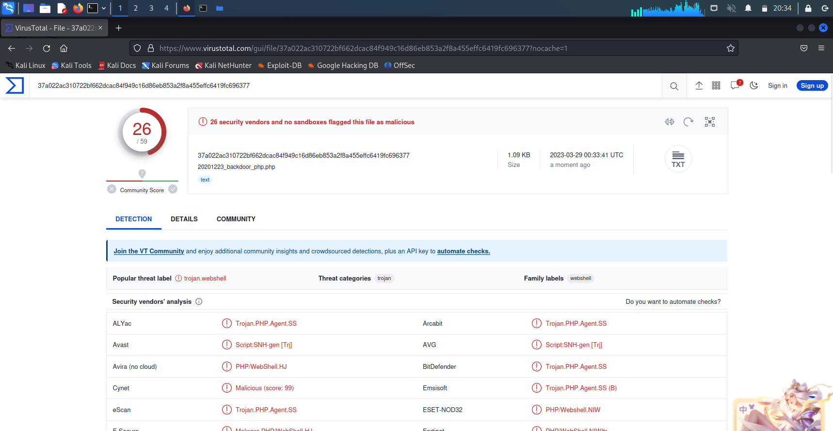Vote malicious with the community score X

click(112, 189)
